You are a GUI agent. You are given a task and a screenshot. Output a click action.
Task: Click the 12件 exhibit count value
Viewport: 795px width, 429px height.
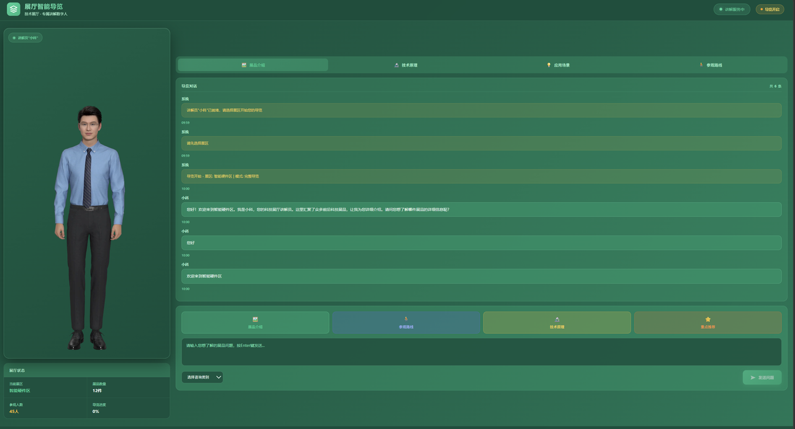tap(97, 390)
